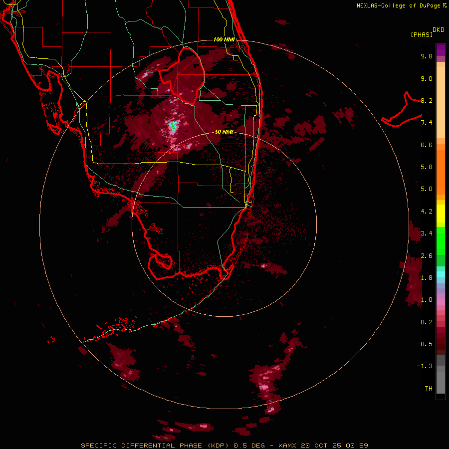Image resolution: width=449 pixels, height=449 pixels.
Task: Click the pink storm cell on the southern 100 NMI ring
Action: pyautogui.click(x=270, y=410)
